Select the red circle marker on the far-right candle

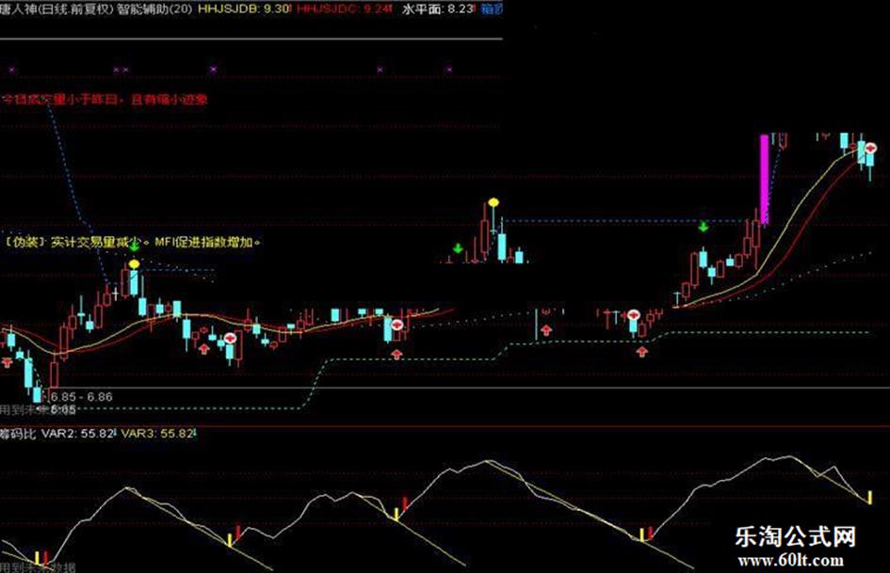870,148
